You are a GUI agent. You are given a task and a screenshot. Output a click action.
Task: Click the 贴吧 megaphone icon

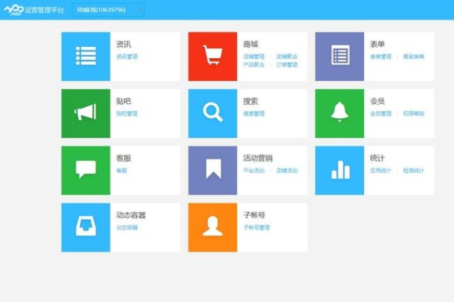click(x=86, y=113)
